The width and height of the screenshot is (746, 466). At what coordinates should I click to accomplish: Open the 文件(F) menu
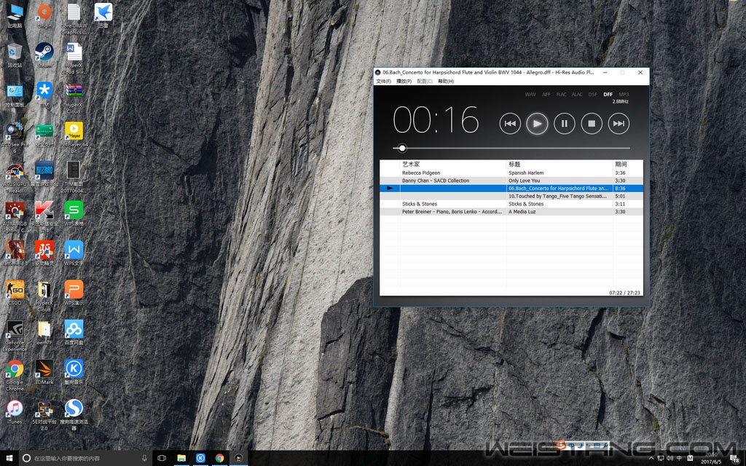click(383, 82)
